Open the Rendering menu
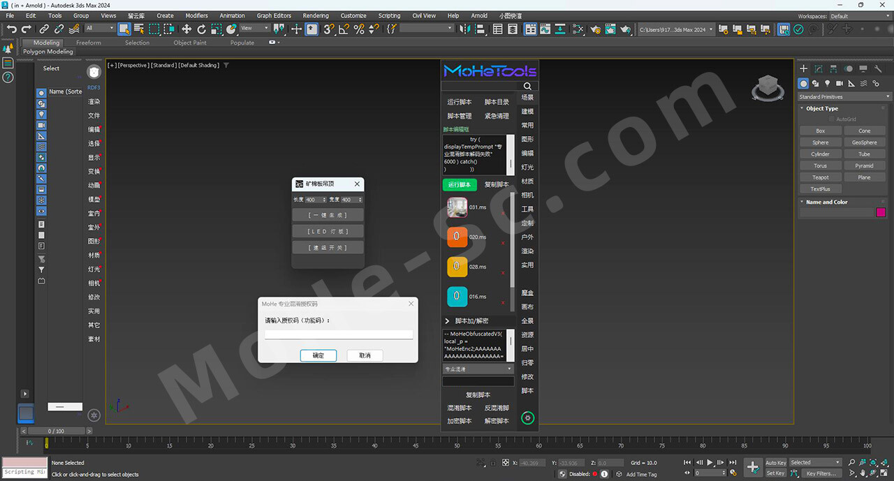The image size is (894, 481). pos(316,15)
